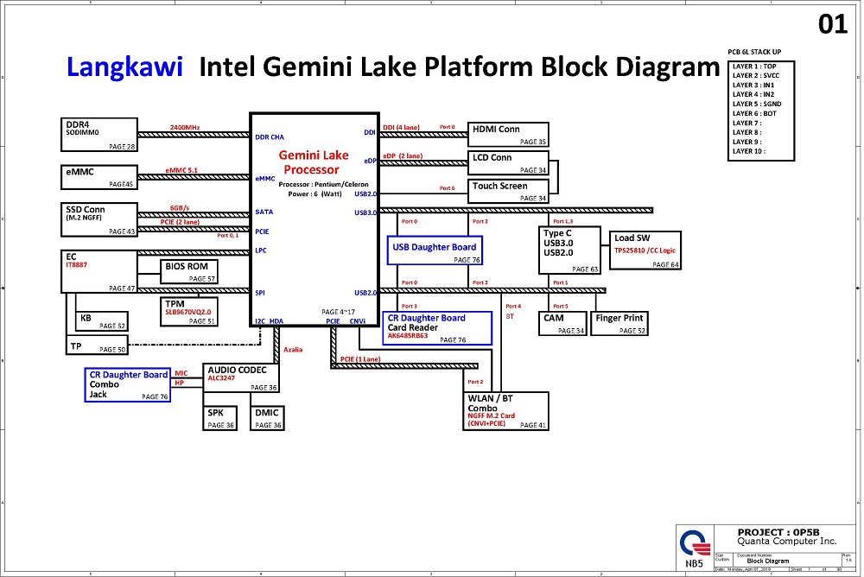Screen dimensions: 864x577
Task: Click the DDI (4 lane) label
Action: tap(401, 127)
